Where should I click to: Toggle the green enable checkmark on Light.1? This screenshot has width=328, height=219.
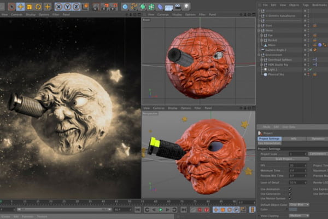point(311,70)
